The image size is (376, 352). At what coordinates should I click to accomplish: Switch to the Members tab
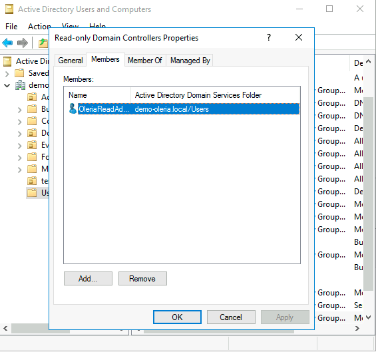point(105,59)
